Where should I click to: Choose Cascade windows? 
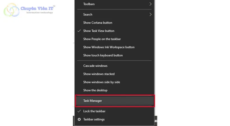click(95, 66)
